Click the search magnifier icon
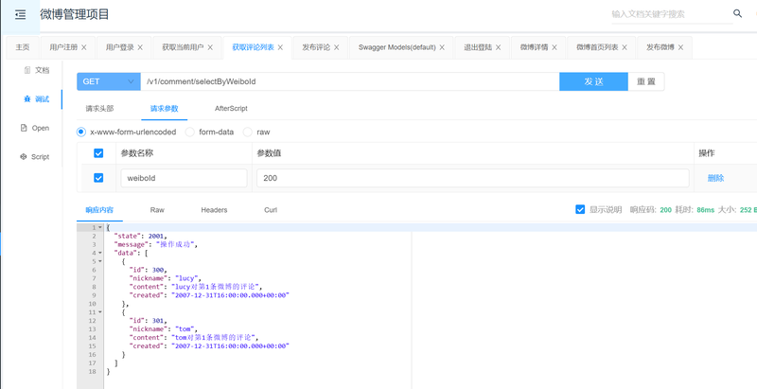Image resolution: width=757 pixels, height=389 pixels. click(738, 13)
